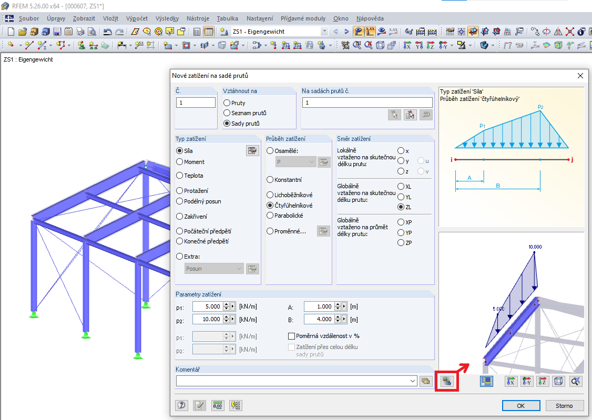592x420 pixels.
Task: Select the Pruty radio button
Action: pos(227,103)
